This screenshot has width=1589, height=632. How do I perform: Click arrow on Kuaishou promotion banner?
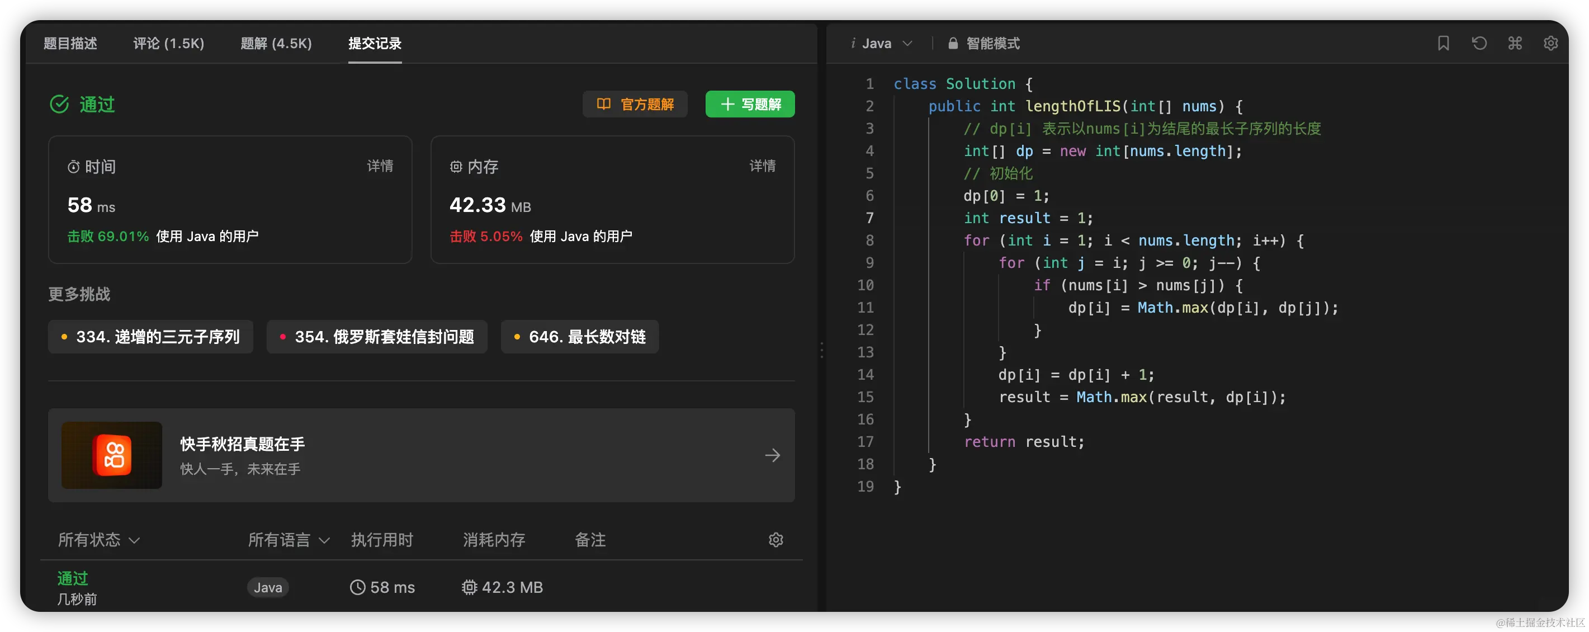pos(772,455)
